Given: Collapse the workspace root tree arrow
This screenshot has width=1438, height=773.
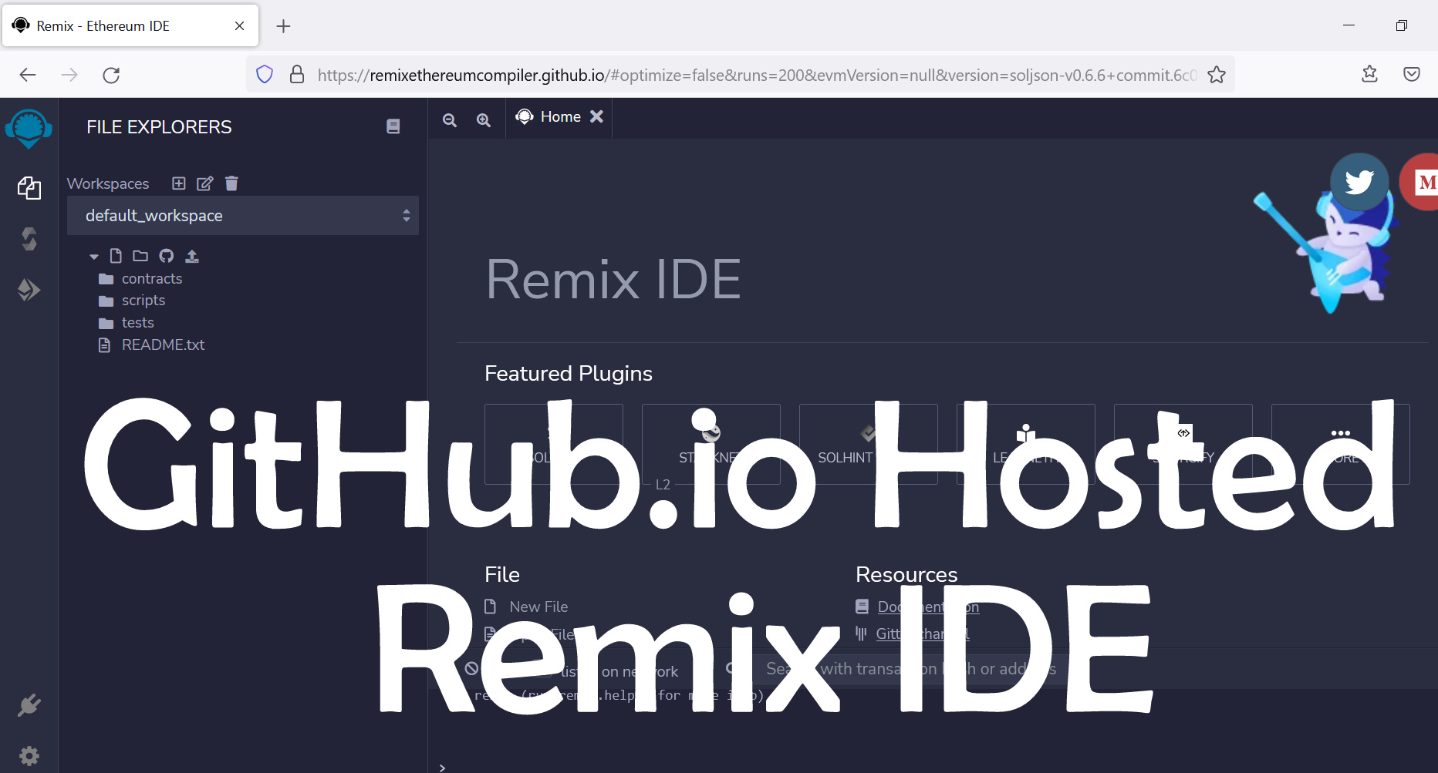Looking at the screenshot, I should (x=94, y=257).
